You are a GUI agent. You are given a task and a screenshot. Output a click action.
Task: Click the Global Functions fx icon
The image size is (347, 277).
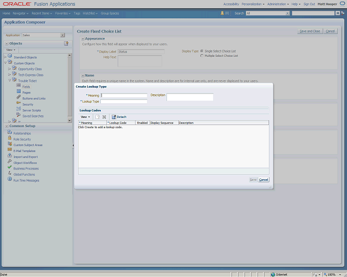click(10, 173)
